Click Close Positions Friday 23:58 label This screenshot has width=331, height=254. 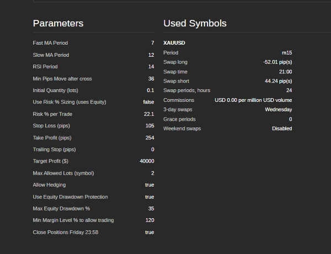pos(66,232)
